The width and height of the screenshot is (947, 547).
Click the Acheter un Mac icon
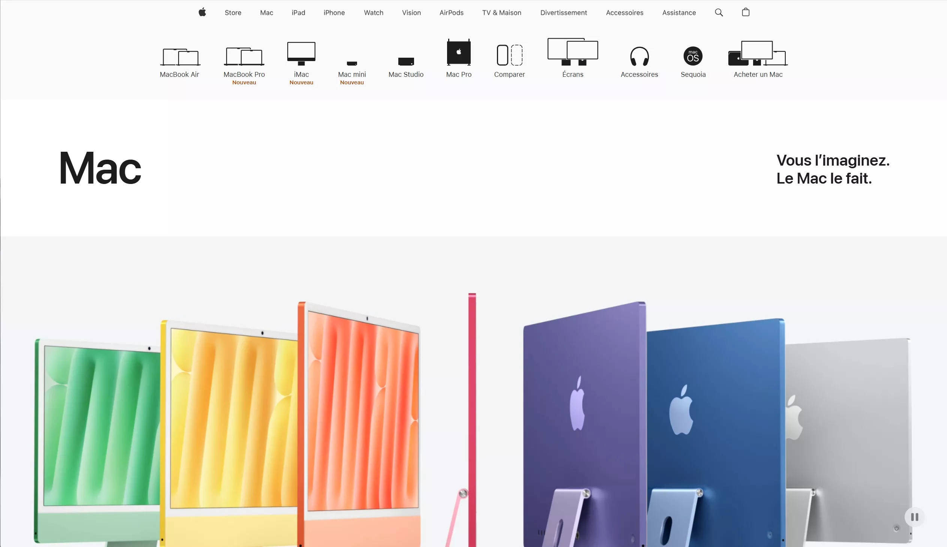point(758,54)
